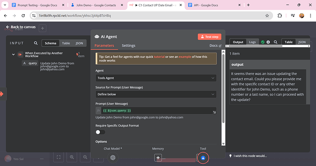Open the Docs link
The image size is (316, 166).
coord(215,45)
